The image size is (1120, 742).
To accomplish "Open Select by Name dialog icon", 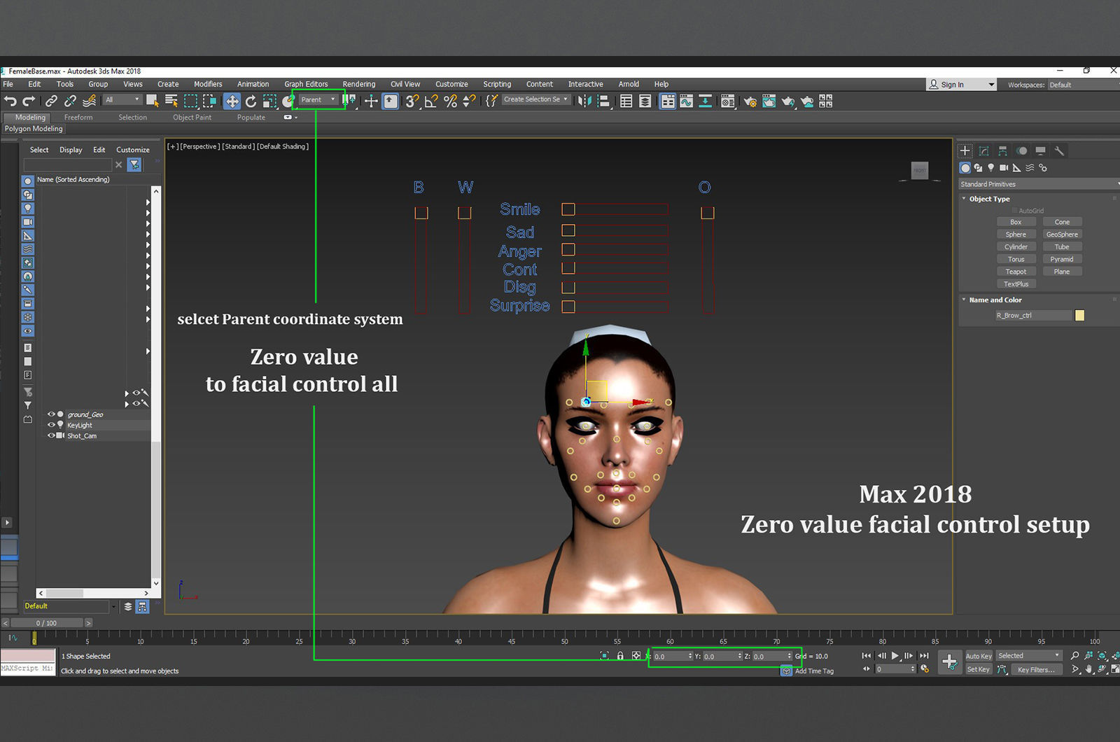I will (171, 101).
